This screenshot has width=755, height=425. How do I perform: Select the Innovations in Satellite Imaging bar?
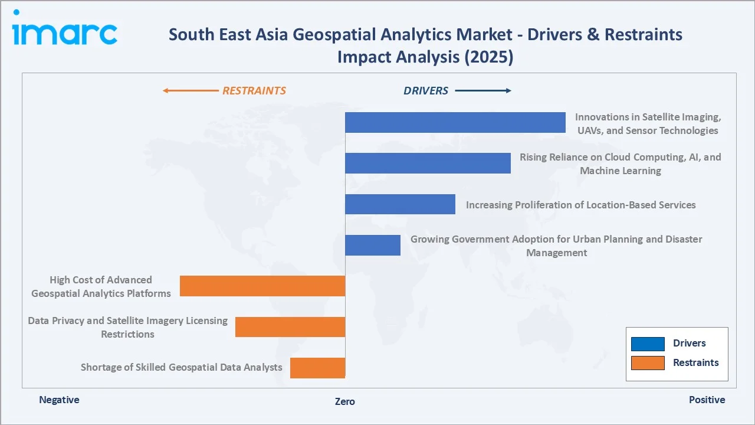[x=455, y=122]
